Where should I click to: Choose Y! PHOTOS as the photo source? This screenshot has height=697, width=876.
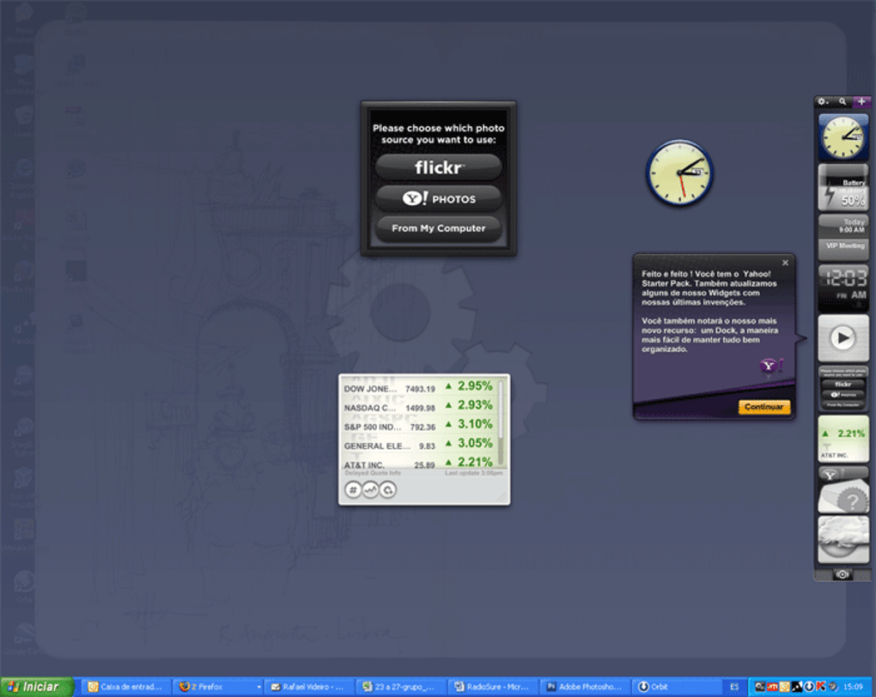tap(438, 198)
